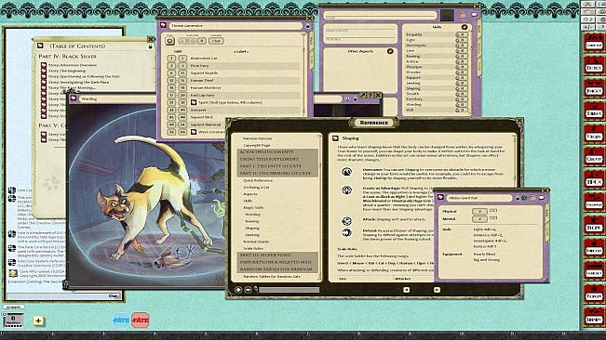Go to previous page in Reference window
This screenshot has height=340, width=606.
click(406, 290)
